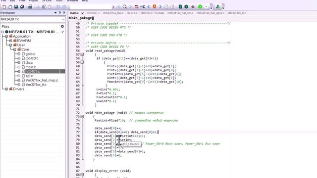
Task: Print the current file via the printer icon
Action: [30, 6]
